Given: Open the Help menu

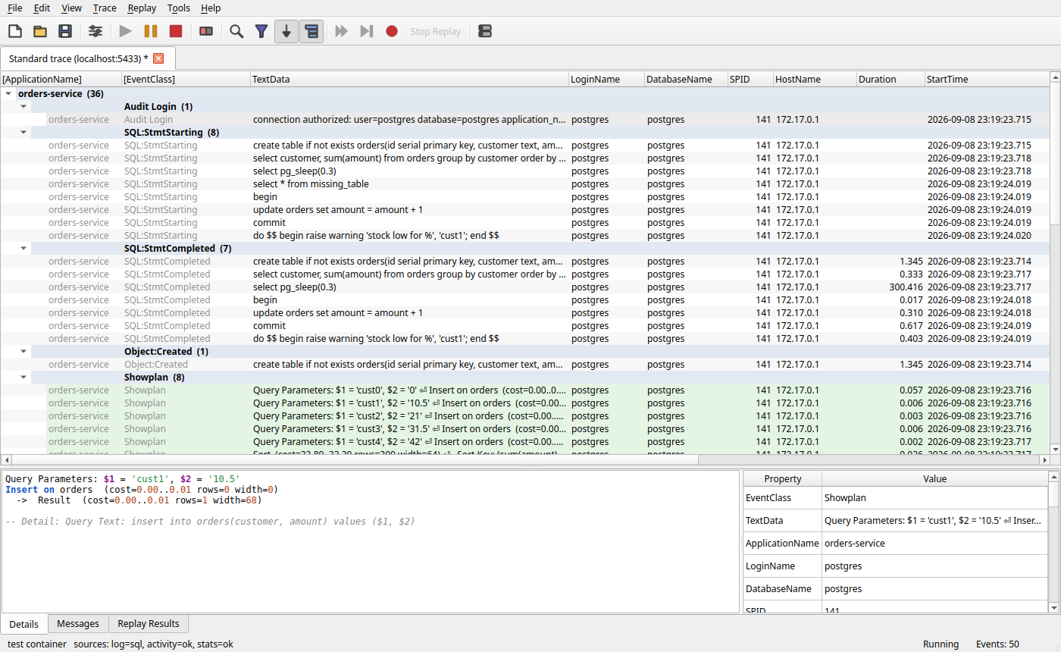Looking at the screenshot, I should pos(211,8).
